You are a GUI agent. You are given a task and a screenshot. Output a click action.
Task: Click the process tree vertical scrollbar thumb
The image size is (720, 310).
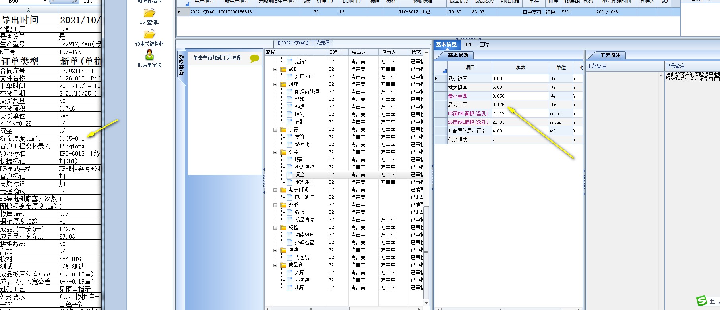426,253
